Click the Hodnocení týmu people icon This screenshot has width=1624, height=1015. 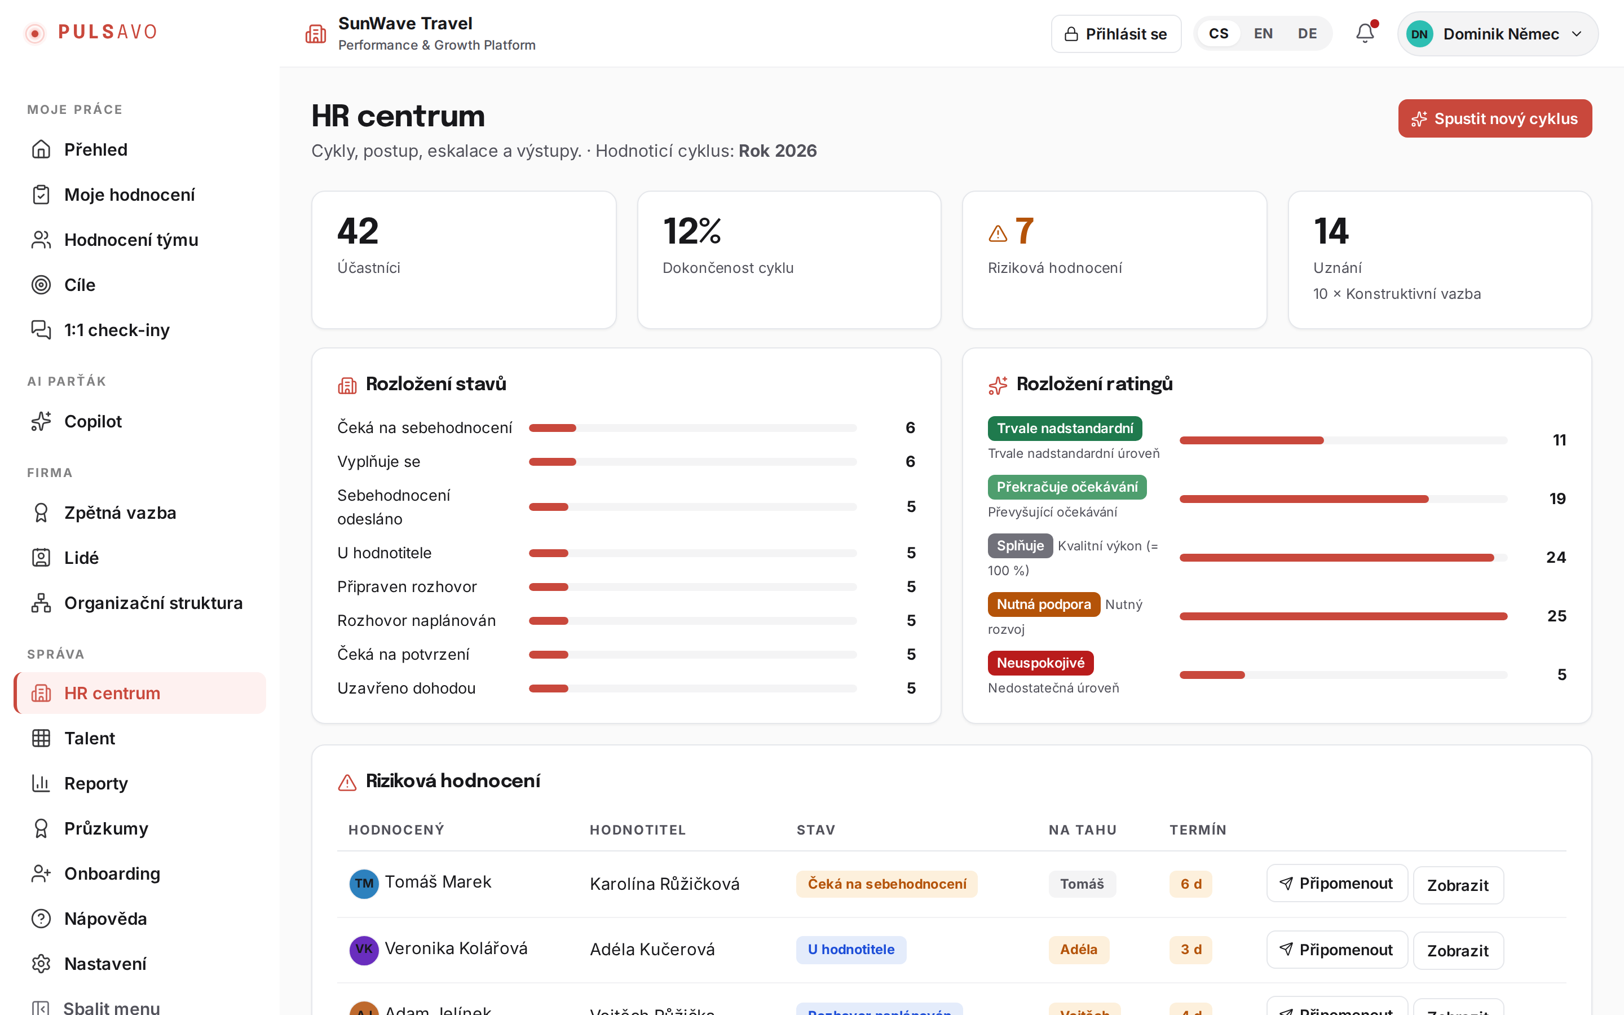click(41, 240)
